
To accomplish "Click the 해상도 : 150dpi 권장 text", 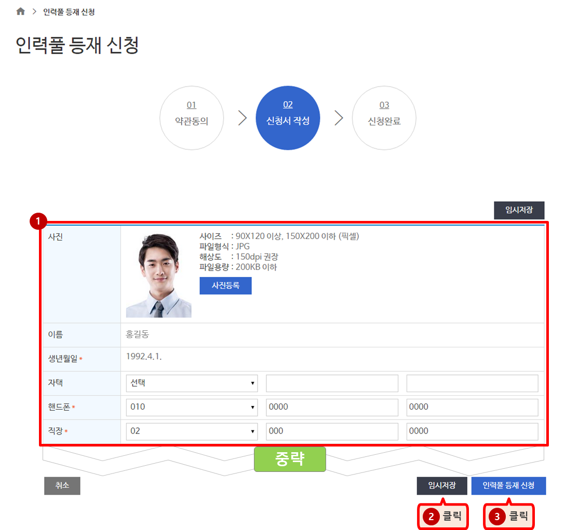I will pyautogui.click(x=238, y=257).
